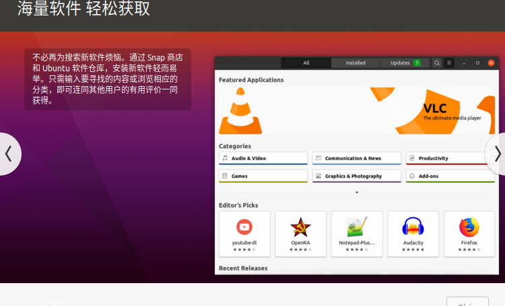Open the Updates tab with badge 3
The image size is (505, 306).
[x=405, y=63]
